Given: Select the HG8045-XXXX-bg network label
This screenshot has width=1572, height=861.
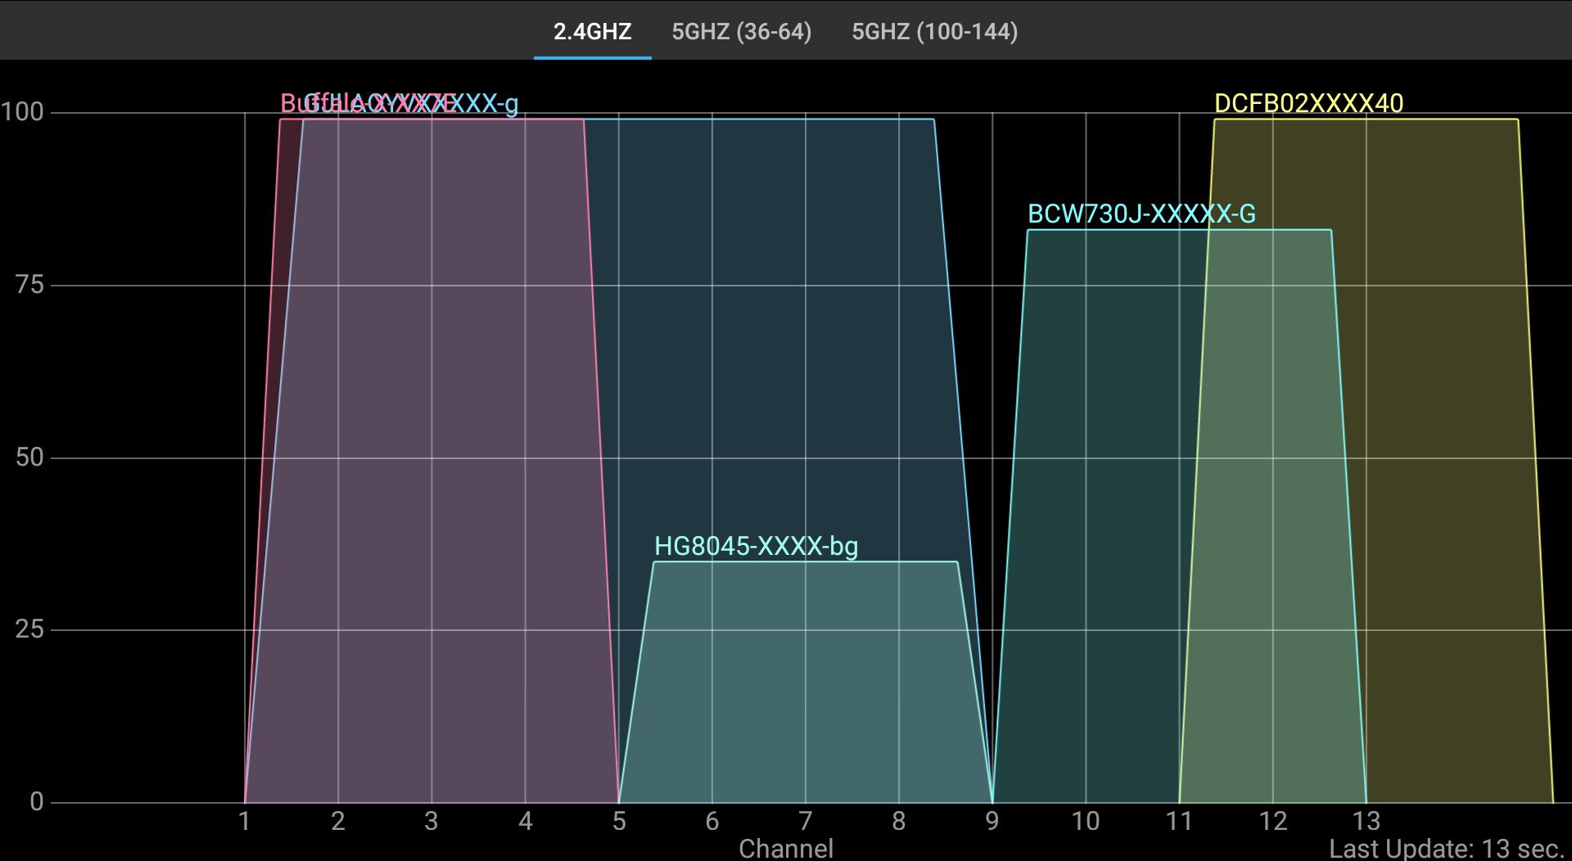Looking at the screenshot, I should pyautogui.click(x=756, y=547).
